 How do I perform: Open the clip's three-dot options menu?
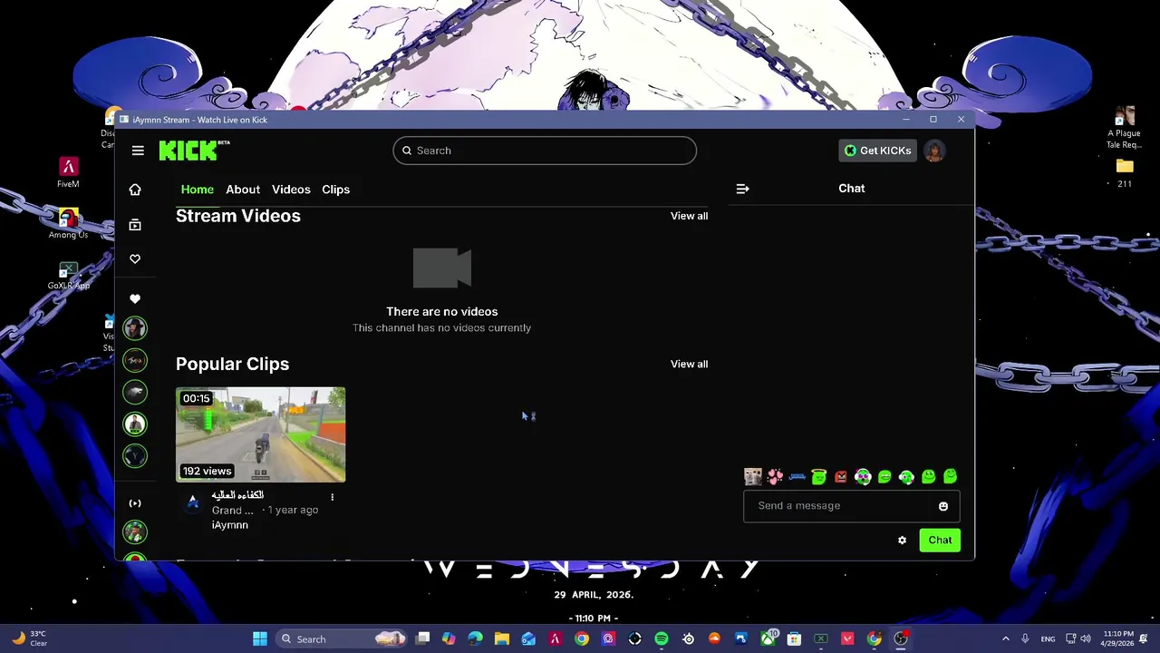coord(333,497)
